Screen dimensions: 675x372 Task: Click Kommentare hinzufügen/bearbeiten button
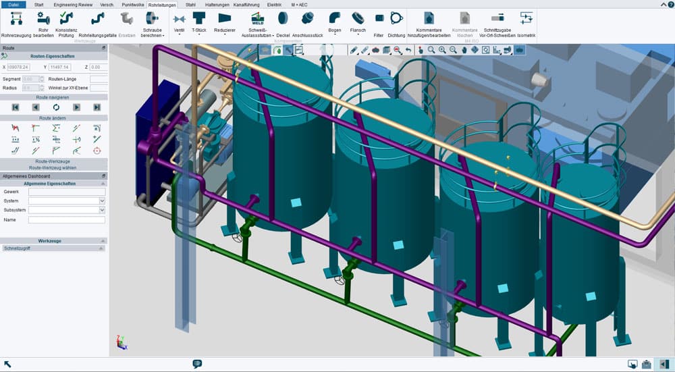(x=429, y=24)
